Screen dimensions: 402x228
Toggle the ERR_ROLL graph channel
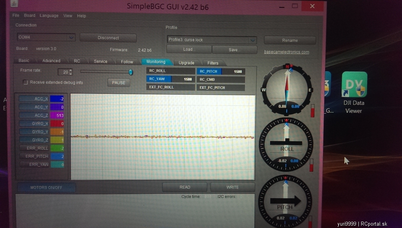(34, 148)
